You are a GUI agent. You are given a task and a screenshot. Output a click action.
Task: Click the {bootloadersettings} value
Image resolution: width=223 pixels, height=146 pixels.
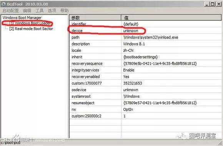click(x=140, y=57)
